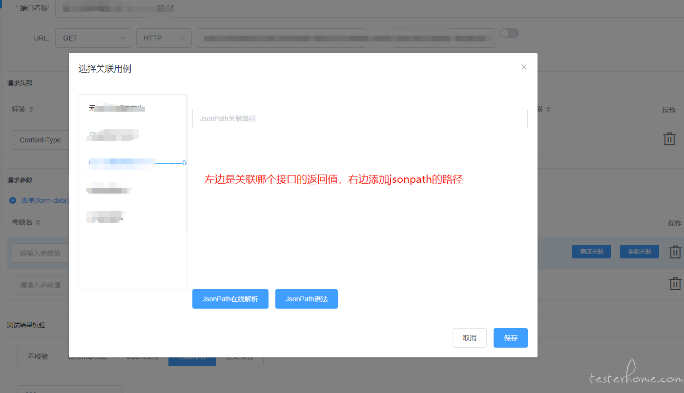Screen dimensions: 684x393
Task: Open the JsonPath语法 reference
Action: point(307,299)
